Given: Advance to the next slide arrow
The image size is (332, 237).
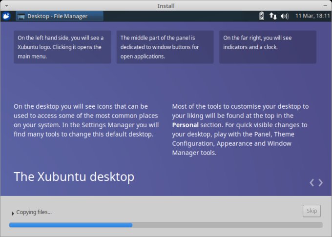Looking at the screenshot, I should pyautogui.click(x=321, y=182).
